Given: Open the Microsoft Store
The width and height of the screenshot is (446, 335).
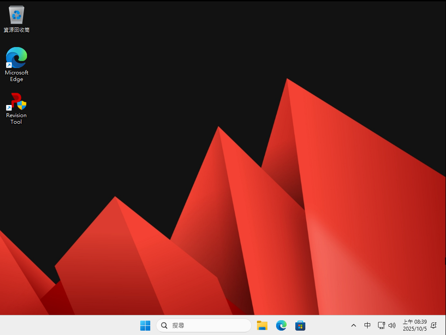Looking at the screenshot, I should click(300, 325).
